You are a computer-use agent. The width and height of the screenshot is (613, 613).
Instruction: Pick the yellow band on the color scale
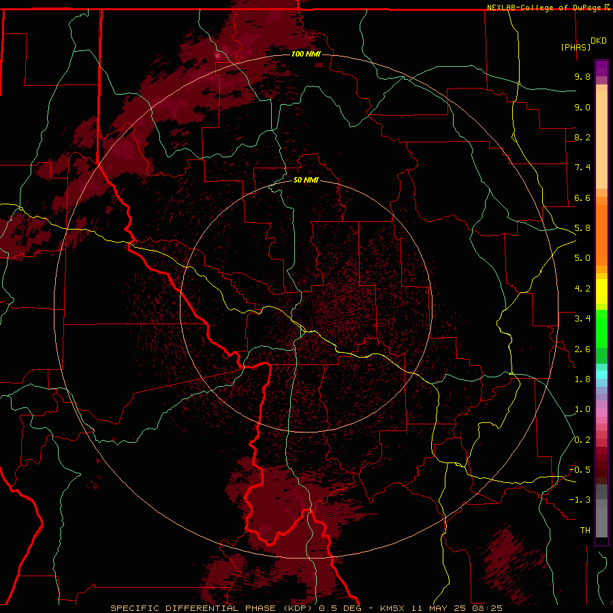click(601, 292)
